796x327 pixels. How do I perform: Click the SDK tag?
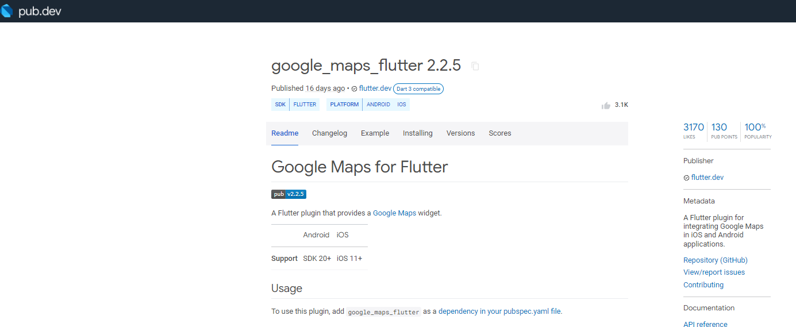280,105
